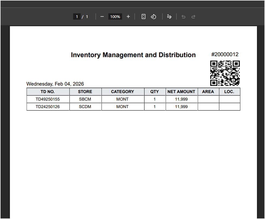
Task: Click the undo arrow in toolbar
Action: pos(184,17)
